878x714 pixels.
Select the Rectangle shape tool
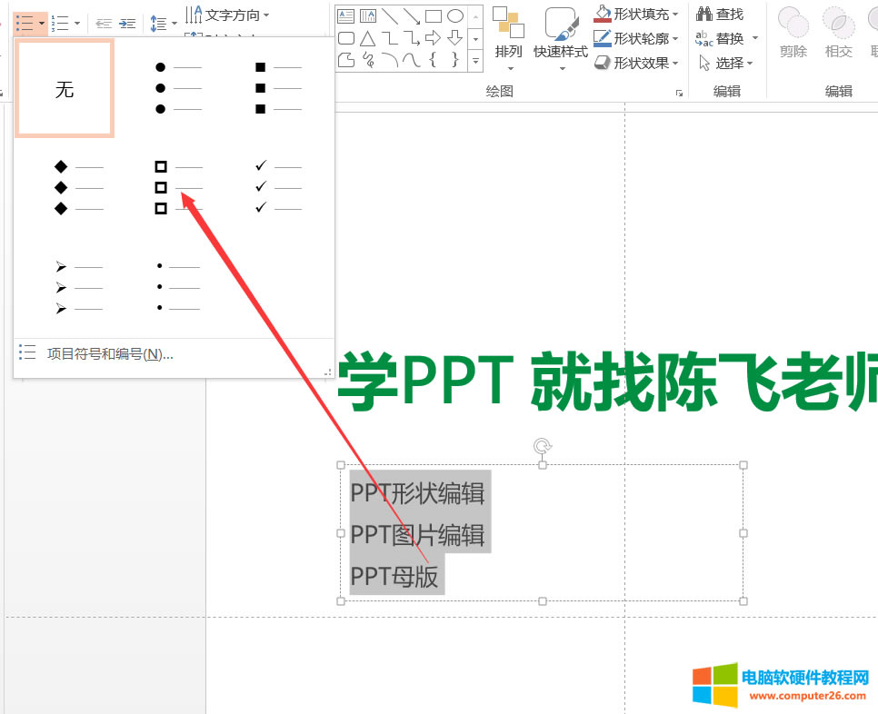click(434, 15)
